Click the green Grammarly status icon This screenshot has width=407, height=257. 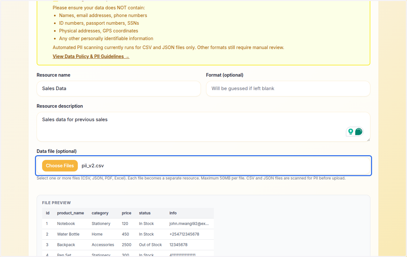358,132
